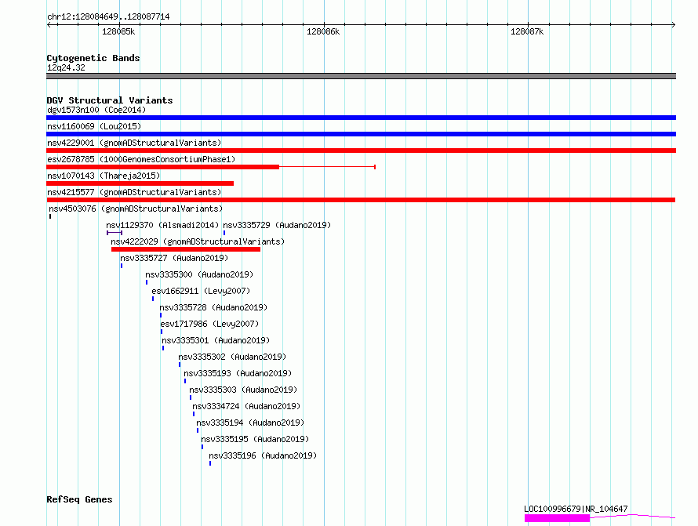The width and height of the screenshot is (698, 526).
Task: Click the DGV Structural Variants track title
Action: coord(110,100)
